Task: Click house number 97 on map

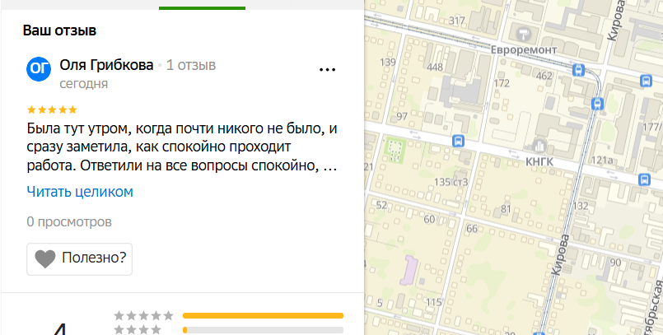Action: pyautogui.click(x=402, y=116)
